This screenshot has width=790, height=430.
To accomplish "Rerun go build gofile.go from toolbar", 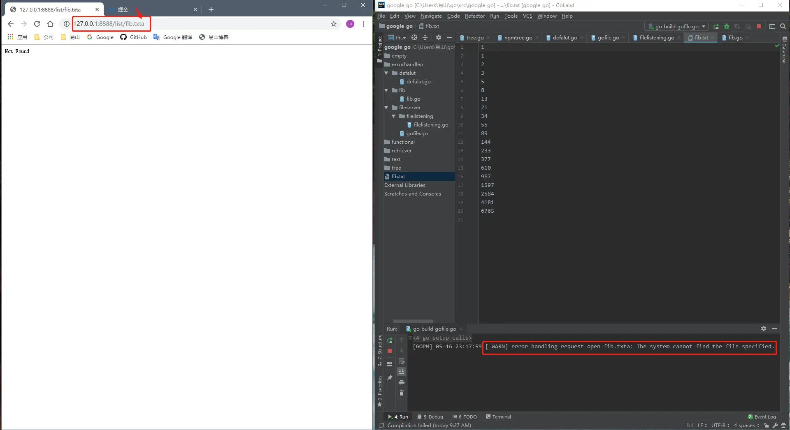I will 716,26.
